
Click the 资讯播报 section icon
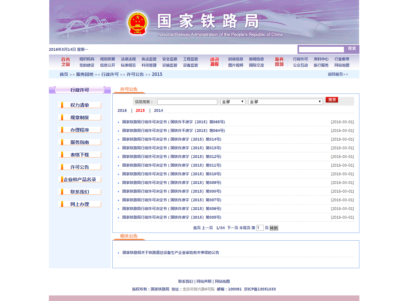click(214, 62)
